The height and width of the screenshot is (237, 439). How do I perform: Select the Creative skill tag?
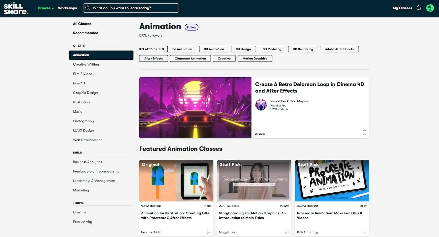coord(224,59)
